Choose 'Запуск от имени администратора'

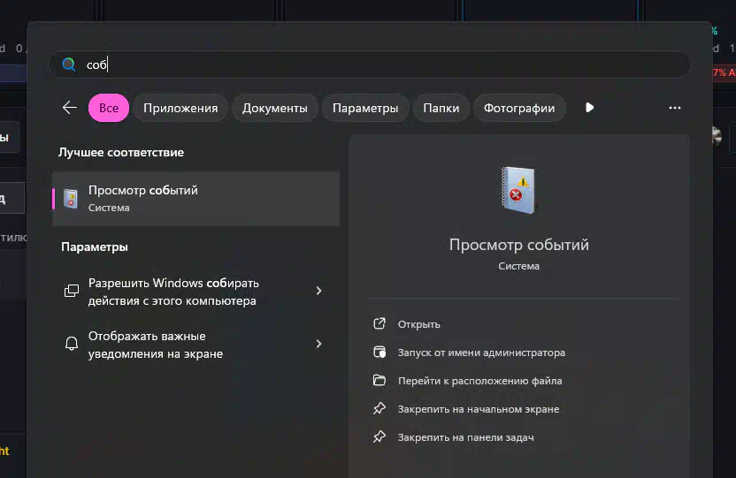481,353
